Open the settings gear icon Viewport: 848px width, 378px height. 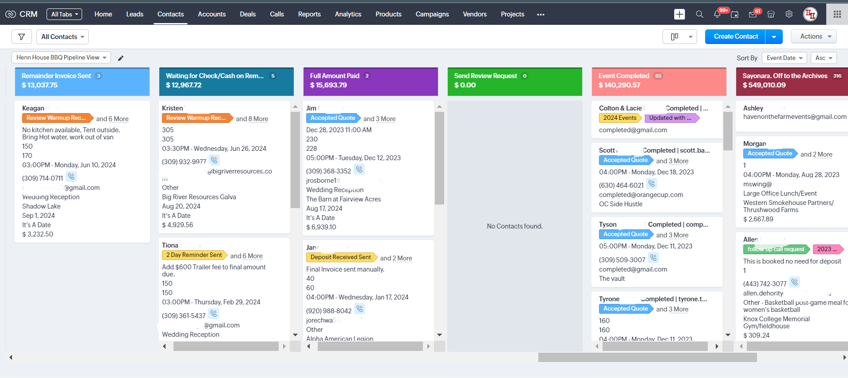789,14
